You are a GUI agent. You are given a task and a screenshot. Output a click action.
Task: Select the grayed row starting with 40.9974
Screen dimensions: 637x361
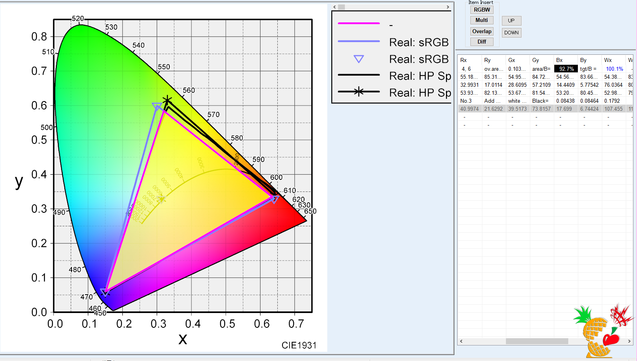tap(469, 109)
